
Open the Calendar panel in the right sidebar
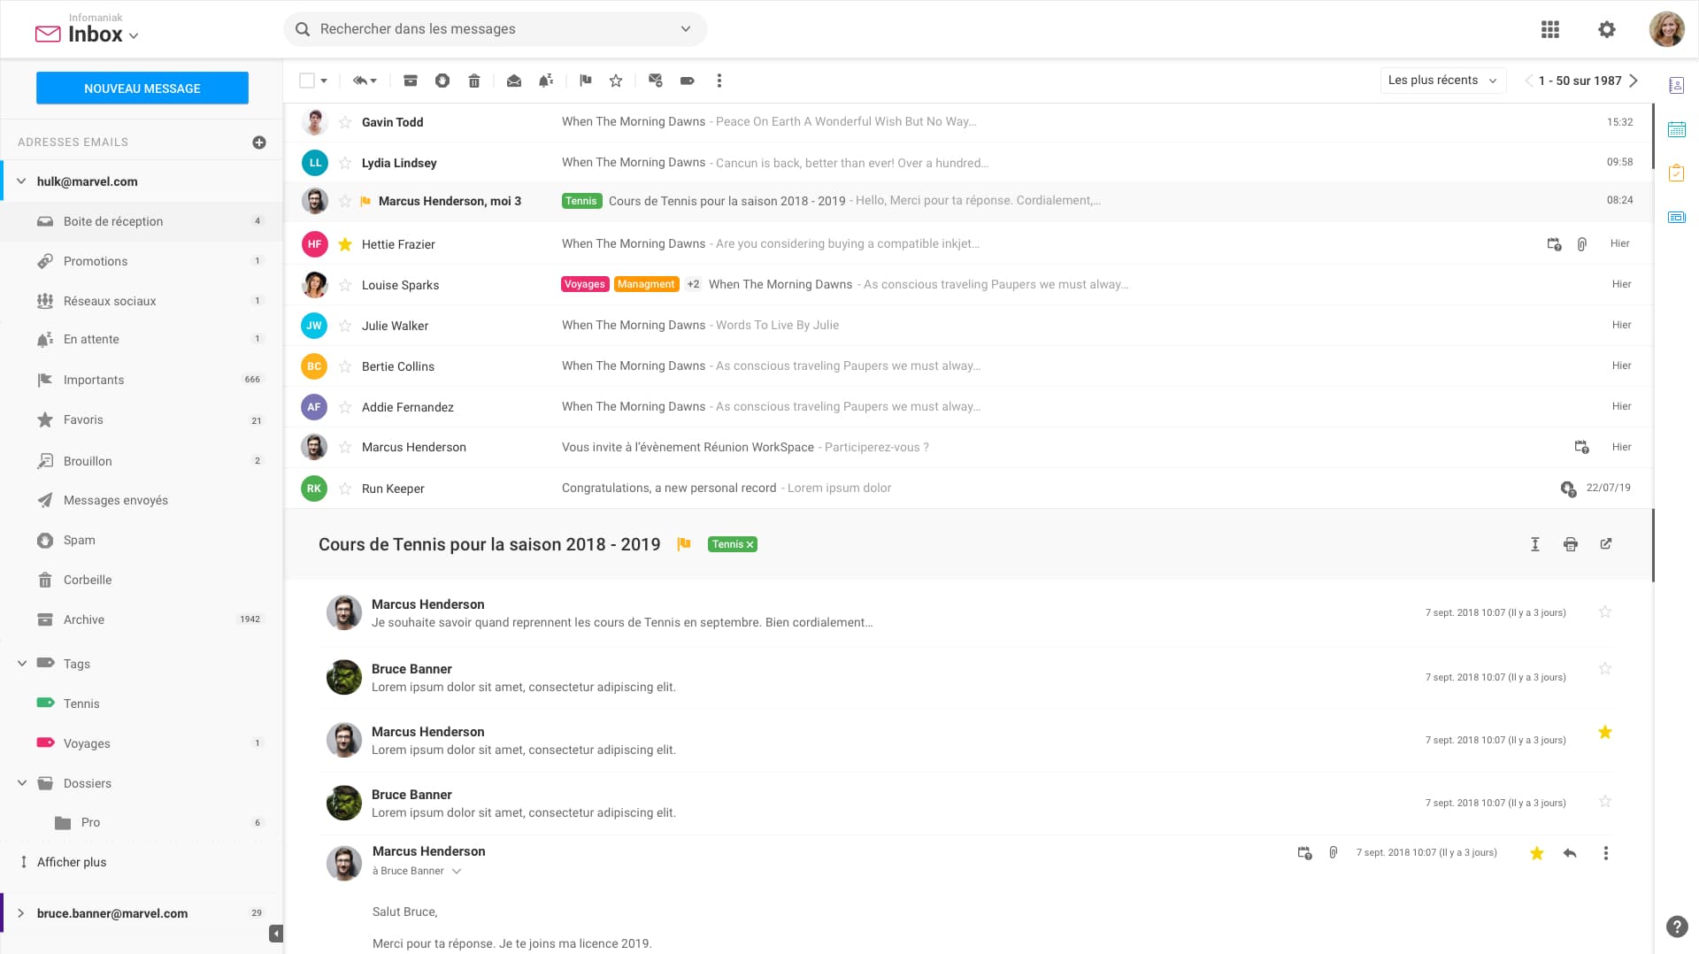click(x=1678, y=129)
